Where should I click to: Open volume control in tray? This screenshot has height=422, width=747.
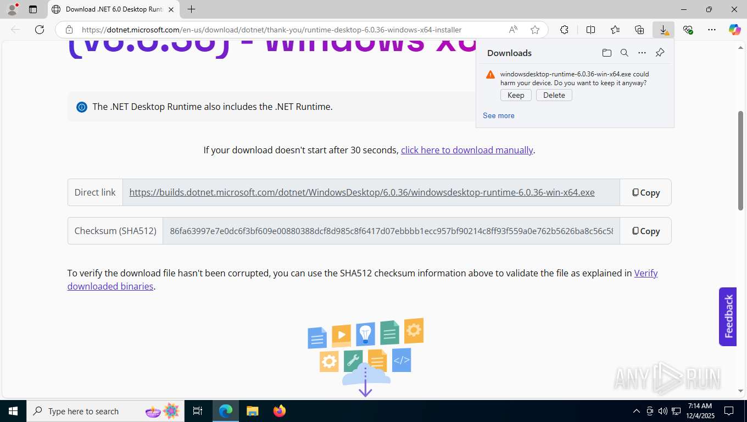point(662,411)
